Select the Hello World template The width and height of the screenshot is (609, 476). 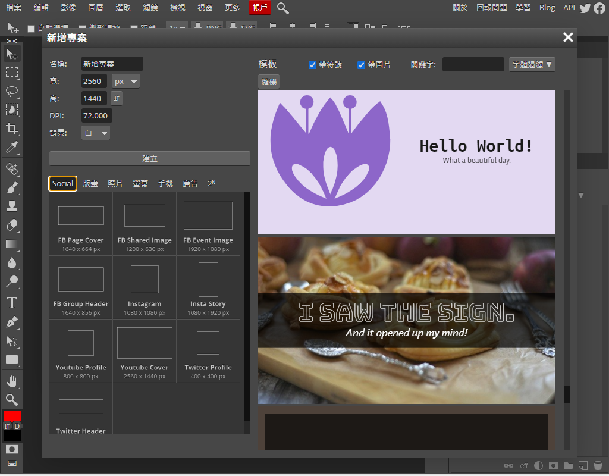point(406,162)
